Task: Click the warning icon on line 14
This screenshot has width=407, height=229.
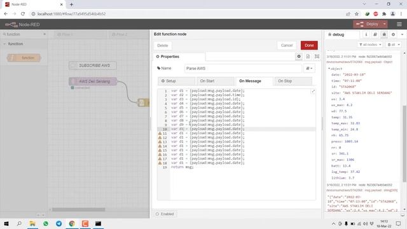Action: [x=160, y=146]
